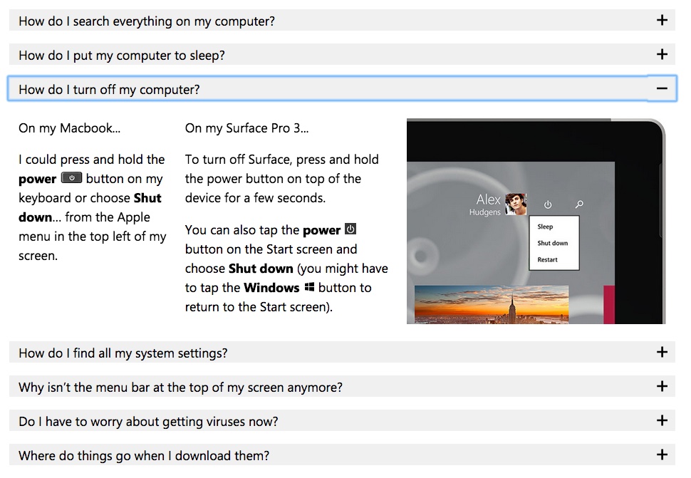Screen dimensions: 691x478
Task: Expand 'Why isn't the menu bar at the top' question
Action: (342, 386)
